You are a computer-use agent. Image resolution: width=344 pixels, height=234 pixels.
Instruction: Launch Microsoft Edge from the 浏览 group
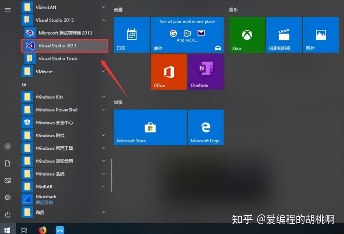[x=206, y=127]
